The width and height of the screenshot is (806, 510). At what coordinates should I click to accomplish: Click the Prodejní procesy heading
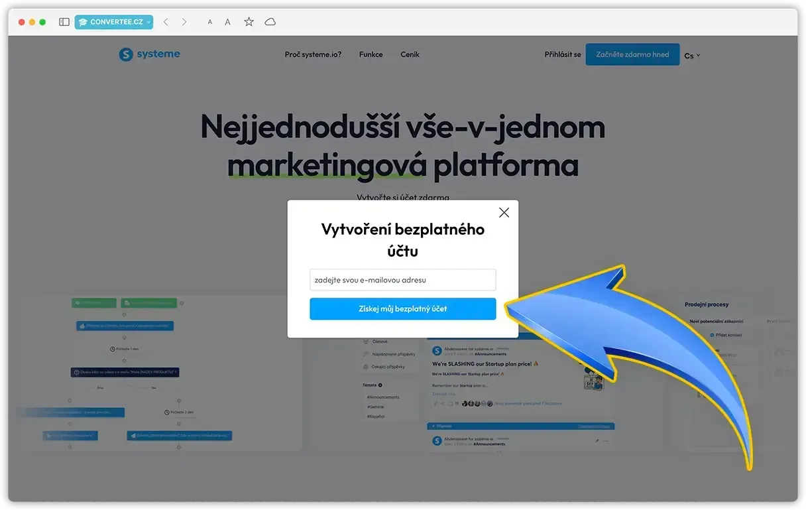pos(707,304)
